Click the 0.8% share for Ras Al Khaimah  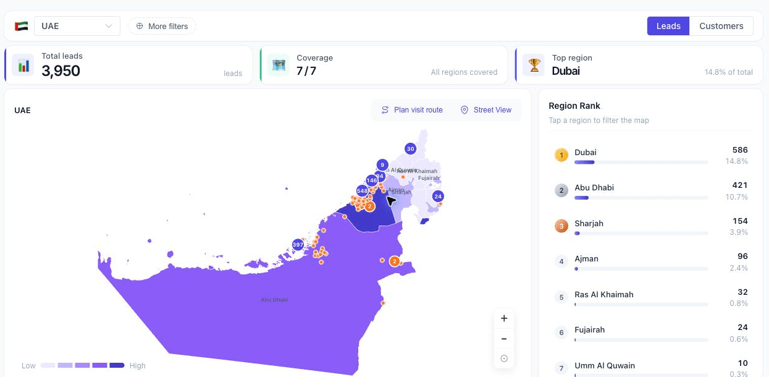pos(739,303)
